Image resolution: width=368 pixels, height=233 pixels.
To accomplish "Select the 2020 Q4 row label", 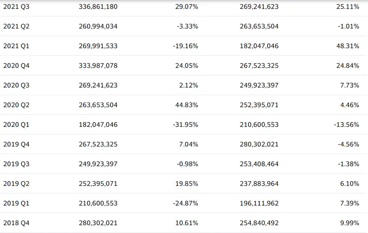I will tap(16, 66).
